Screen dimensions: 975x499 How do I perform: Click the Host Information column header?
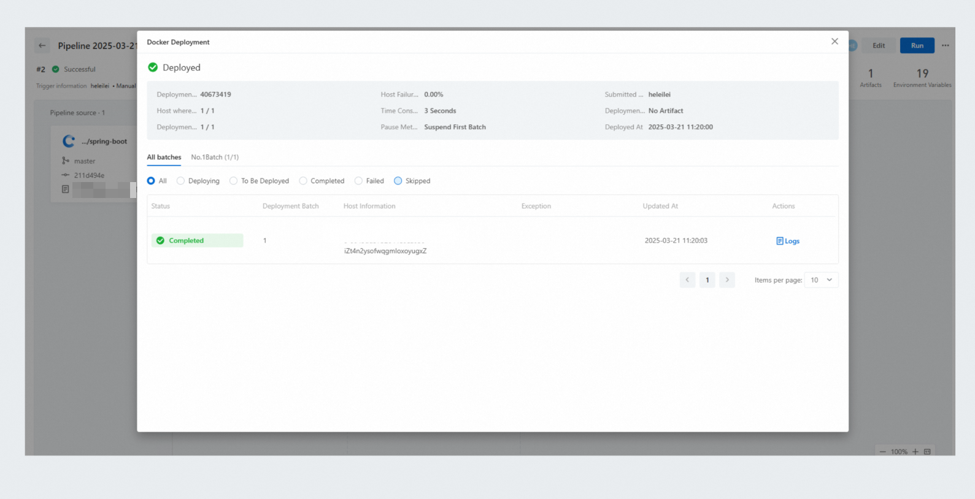(369, 206)
